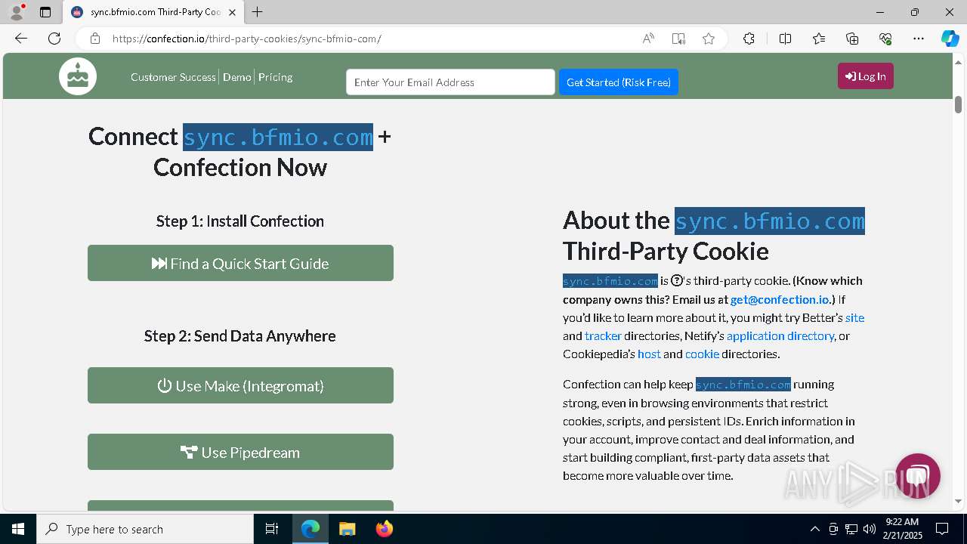The height and width of the screenshot is (544, 967).
Task: Click Use Make (Integromat) button
Action: click(x=240, y=385)
